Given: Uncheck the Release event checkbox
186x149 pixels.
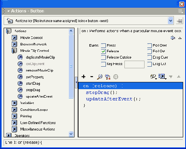Looking at the screenshot, I should tap(103, 51).
